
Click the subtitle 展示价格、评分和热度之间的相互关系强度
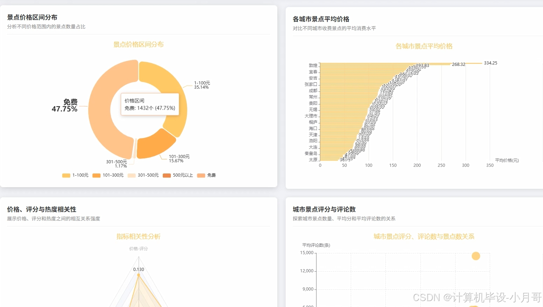tap(54, 219)
